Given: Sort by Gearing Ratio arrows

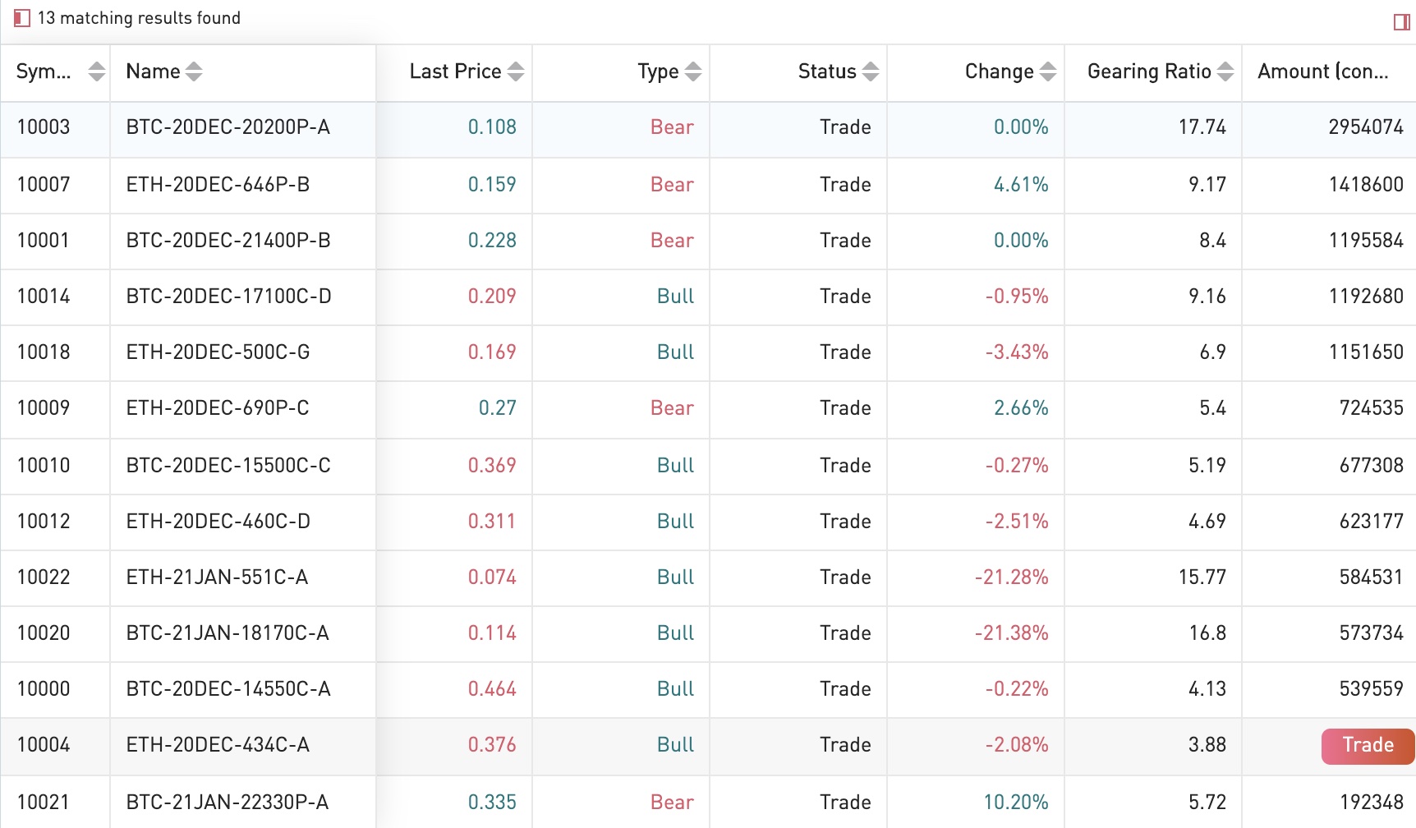Looking at the screenshot, I should tap(1225, 71).
